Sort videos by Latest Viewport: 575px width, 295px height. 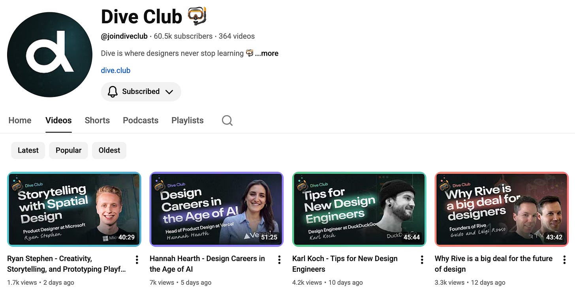click(28, 150)
